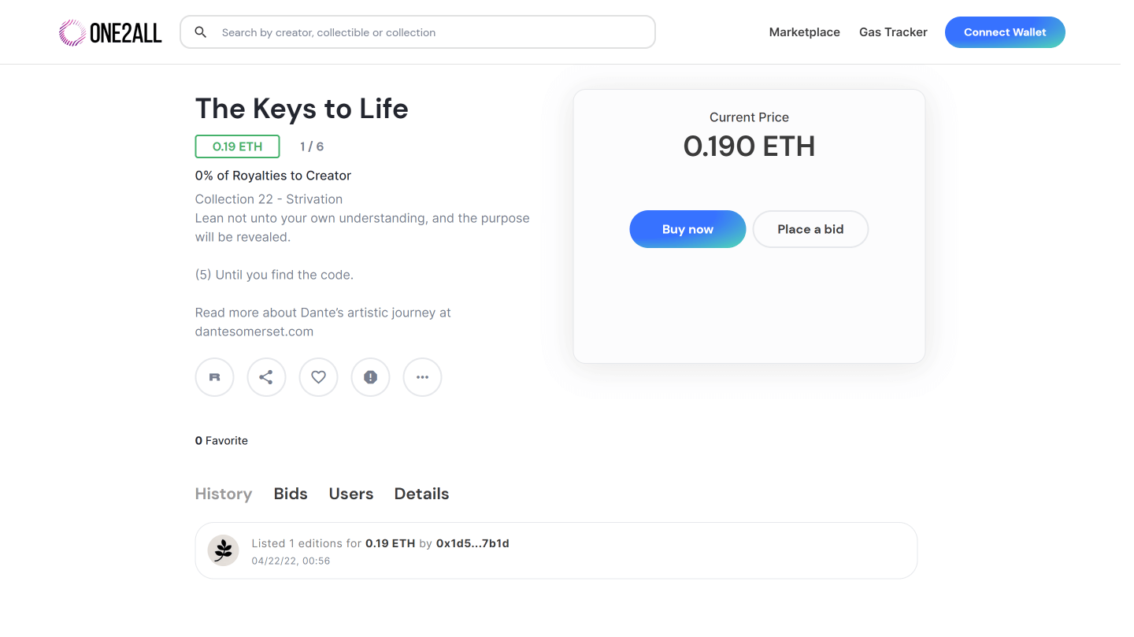
Task: Share this collectible via the share icon
Action: [266, 377]
